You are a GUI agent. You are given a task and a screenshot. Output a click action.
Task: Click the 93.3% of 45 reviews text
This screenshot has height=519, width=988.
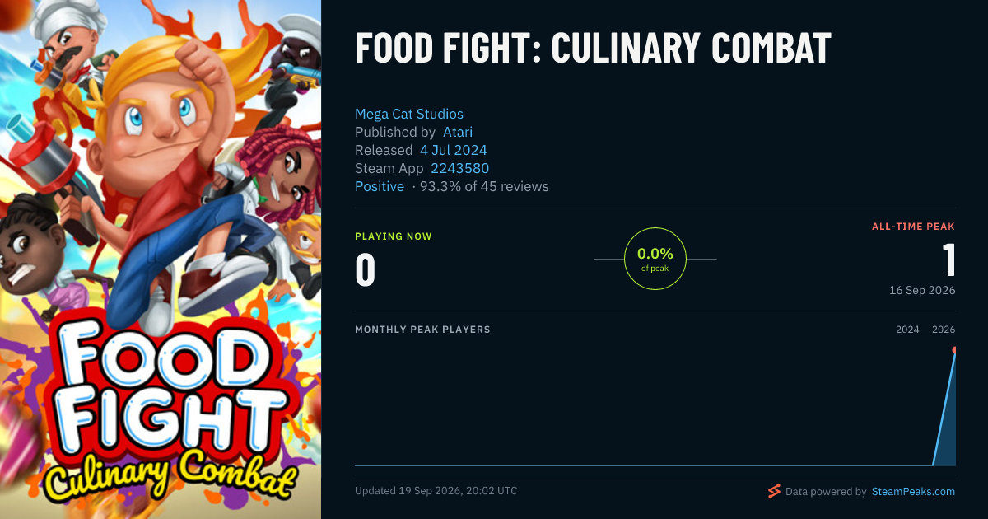click(x=484, y=186)
